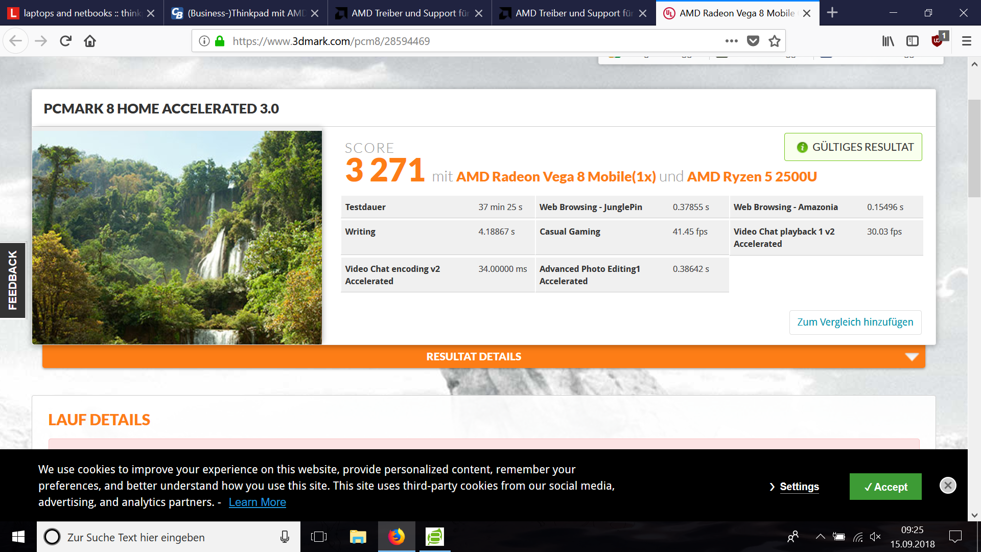Image resolution: width=981 pixels, height=552 pixels.
Task: Show site information icon in address bar
Action: (204, 41)
